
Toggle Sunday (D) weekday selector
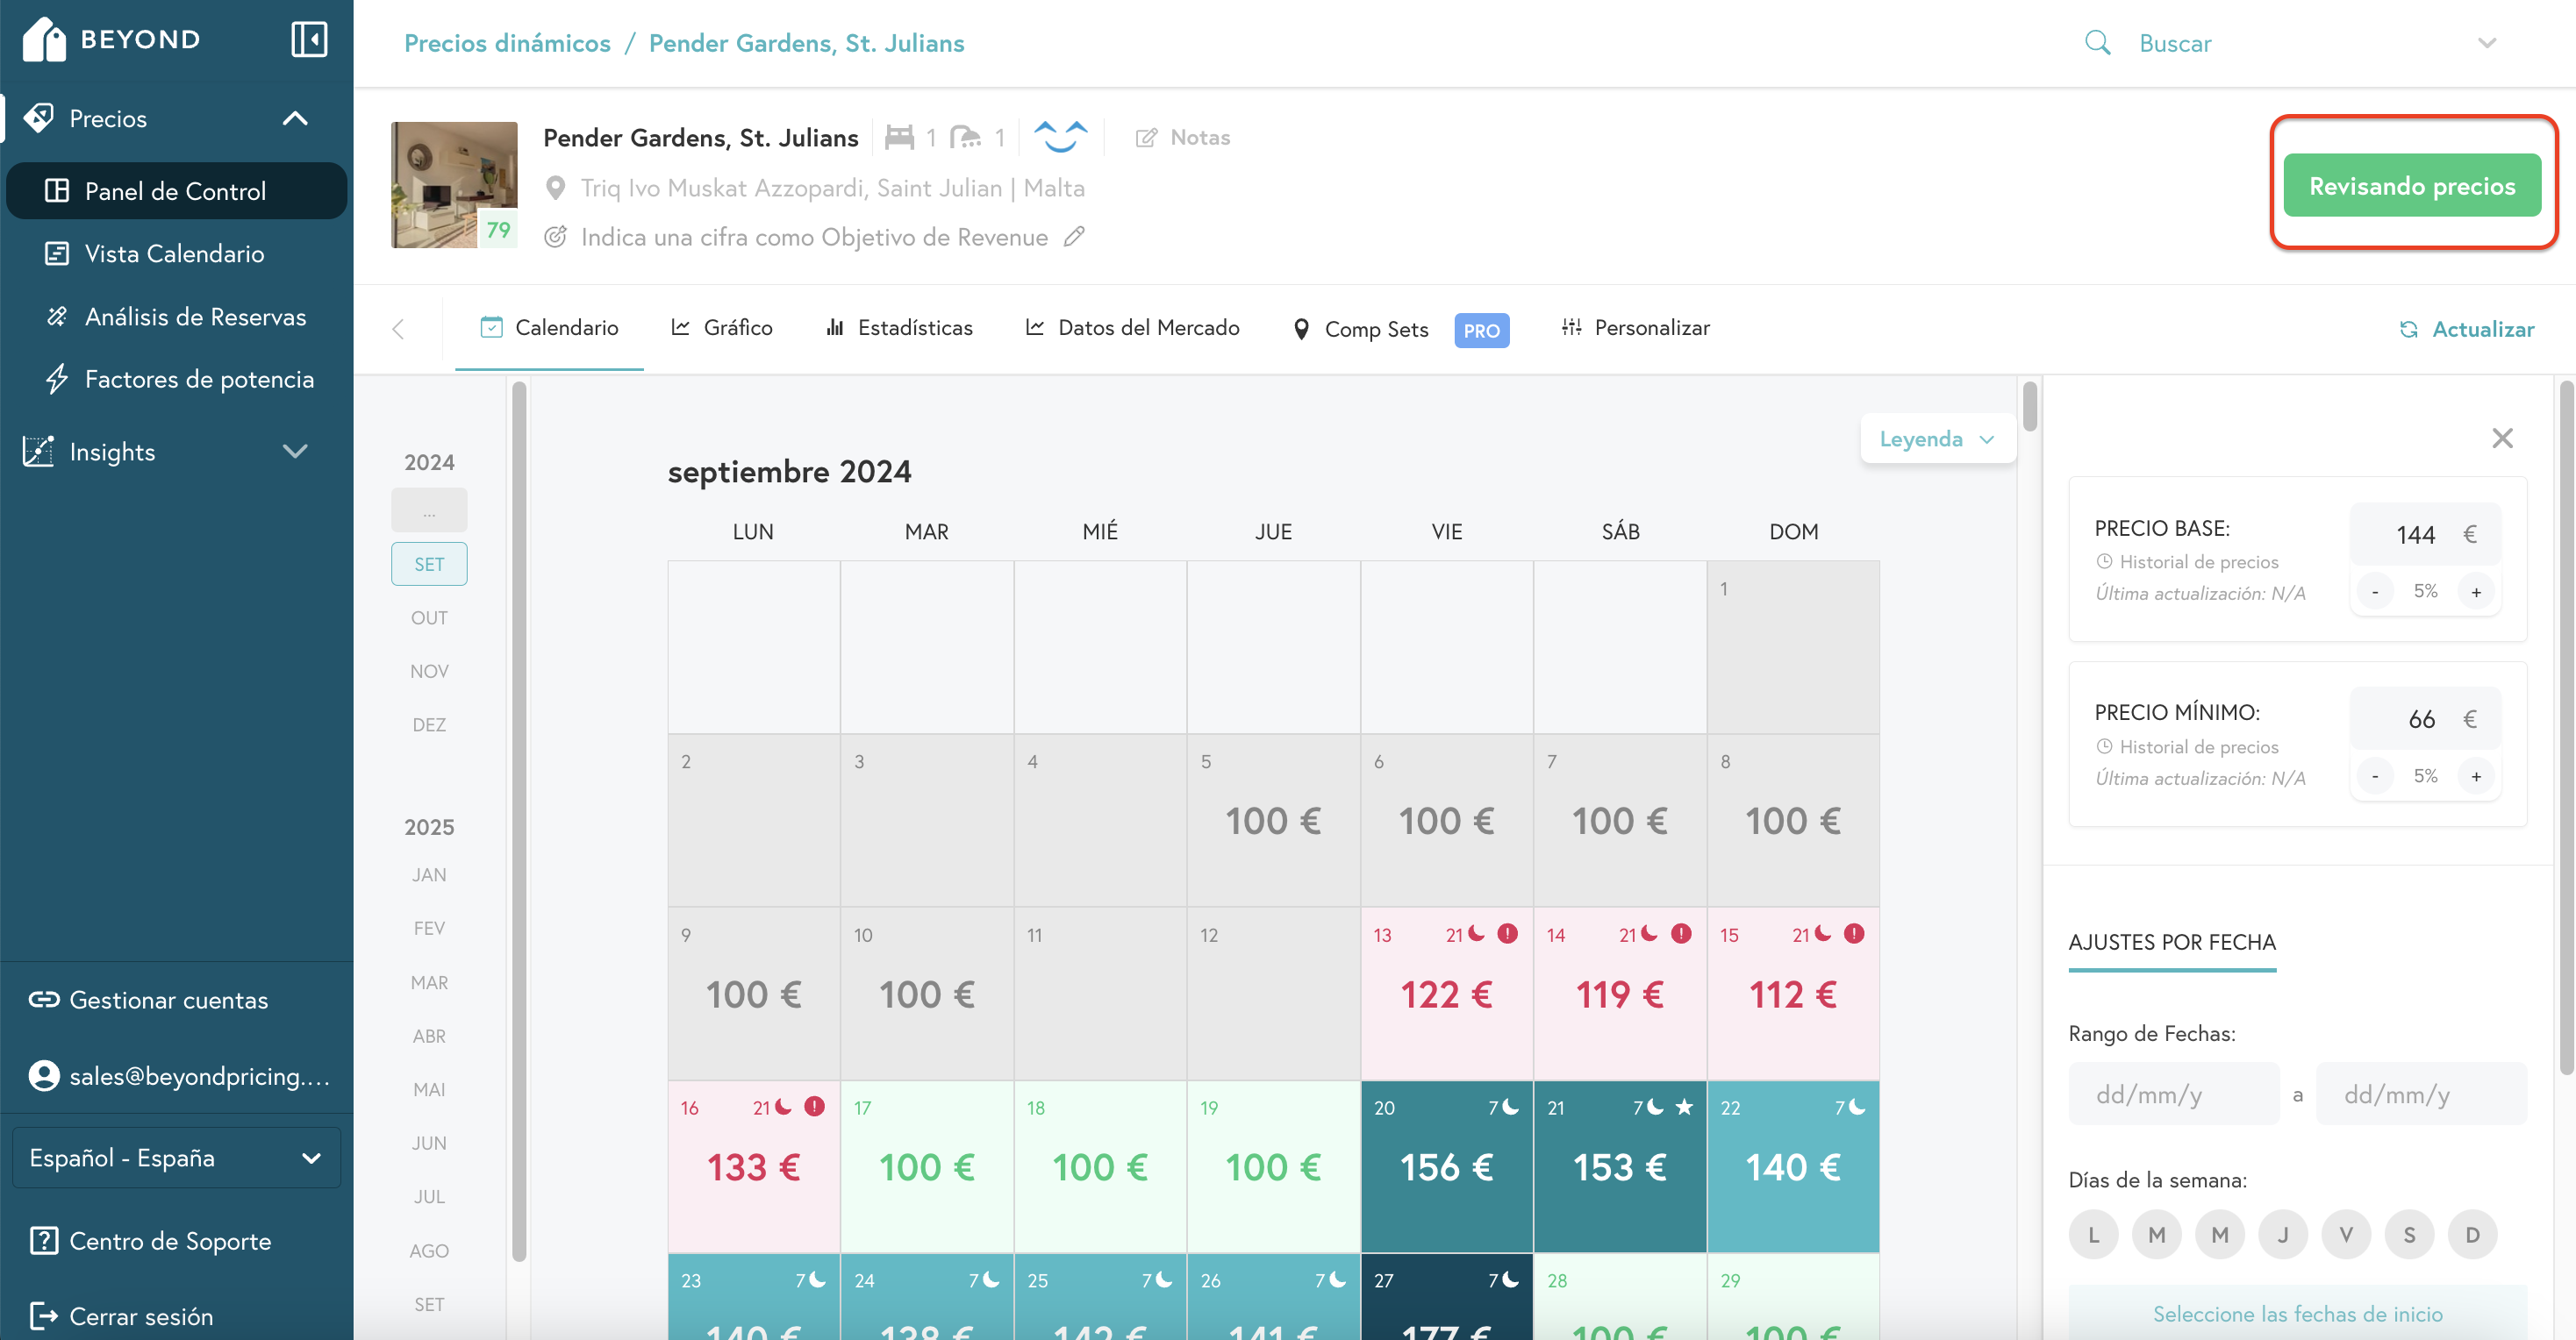pyautogui.click(x=2472, y=1234)
